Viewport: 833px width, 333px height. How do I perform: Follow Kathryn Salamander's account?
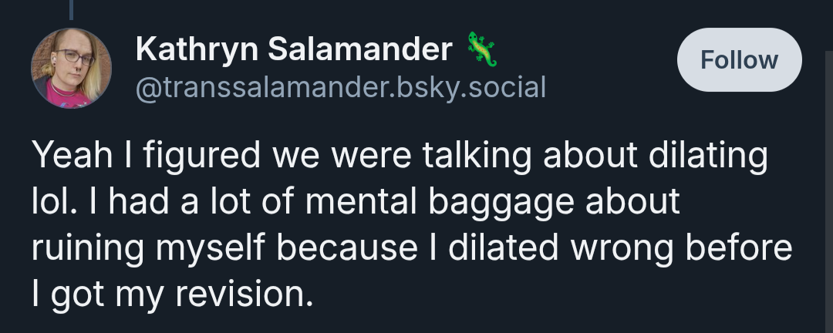coord(739,59)
